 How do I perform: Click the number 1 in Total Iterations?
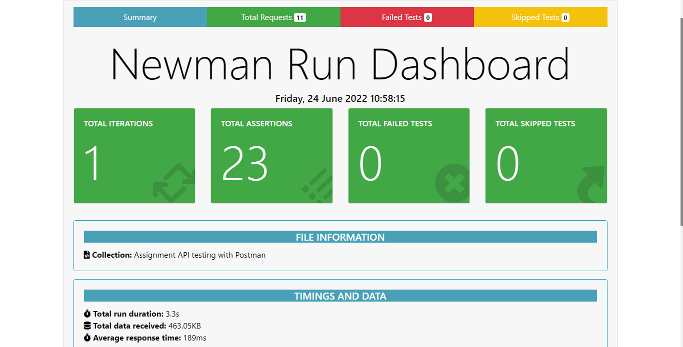(x=92, y=163)
